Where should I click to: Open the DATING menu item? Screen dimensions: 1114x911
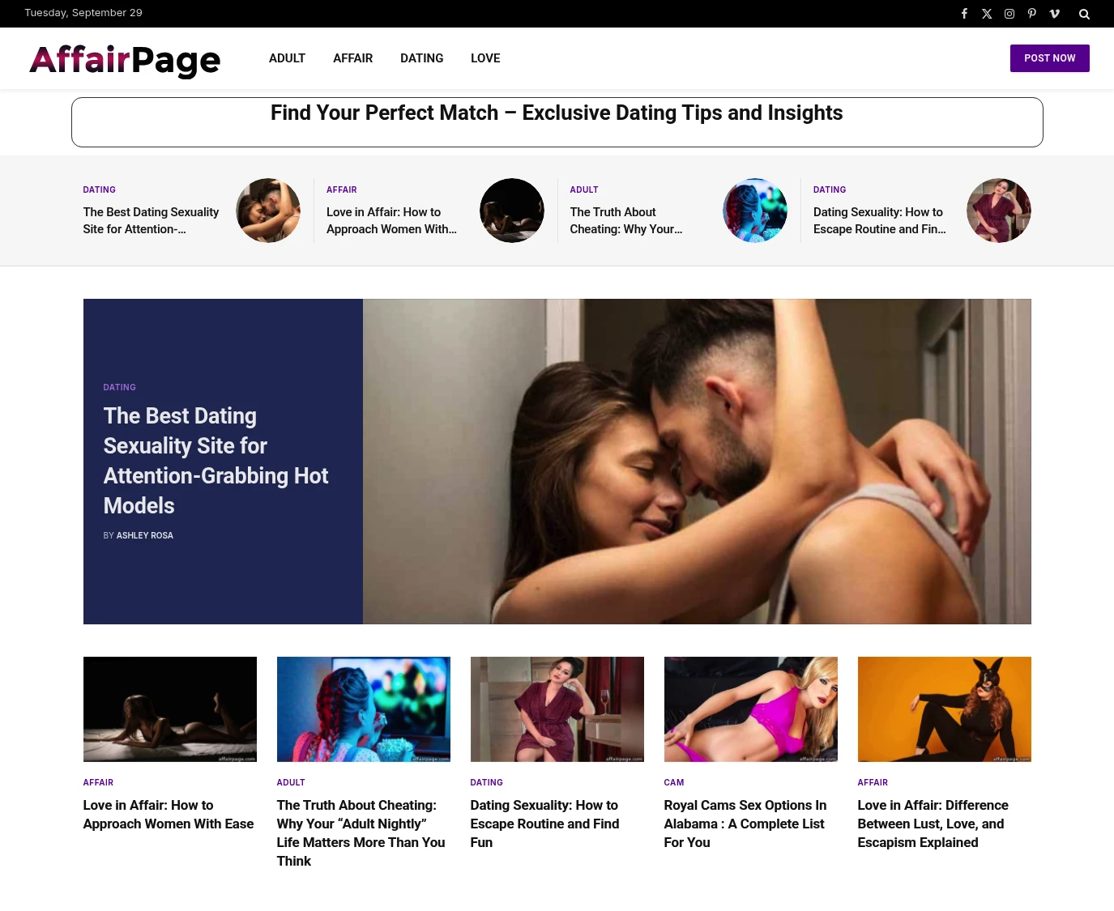click(x=421, y=58)
